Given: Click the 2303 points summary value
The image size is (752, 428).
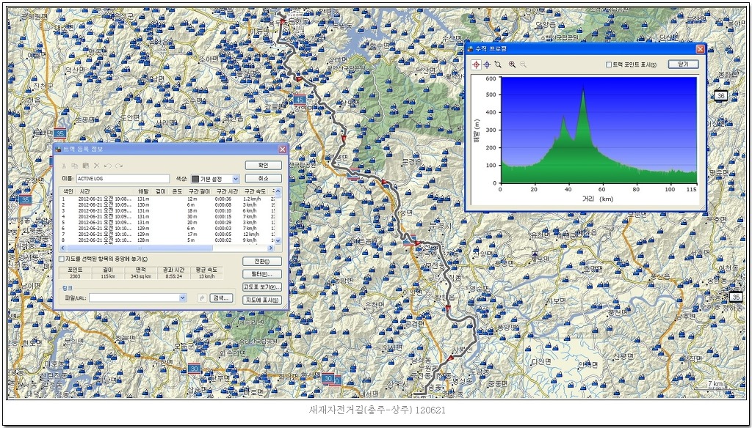Looking at the screenshot, I should tap(76, 276).
